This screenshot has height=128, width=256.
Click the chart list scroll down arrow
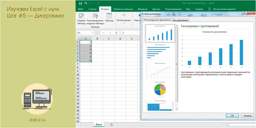pyautogui.click(x=177, y=109)
